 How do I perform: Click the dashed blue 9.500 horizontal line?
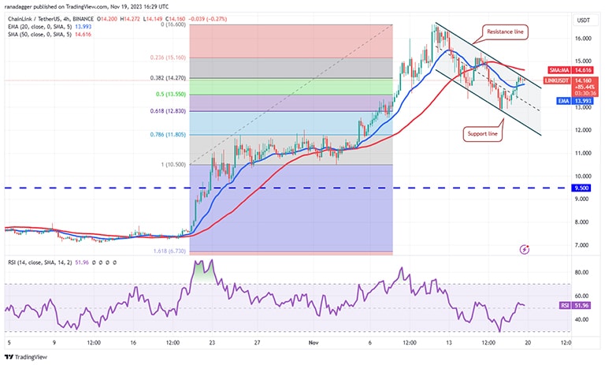click(x=288, y=188)
